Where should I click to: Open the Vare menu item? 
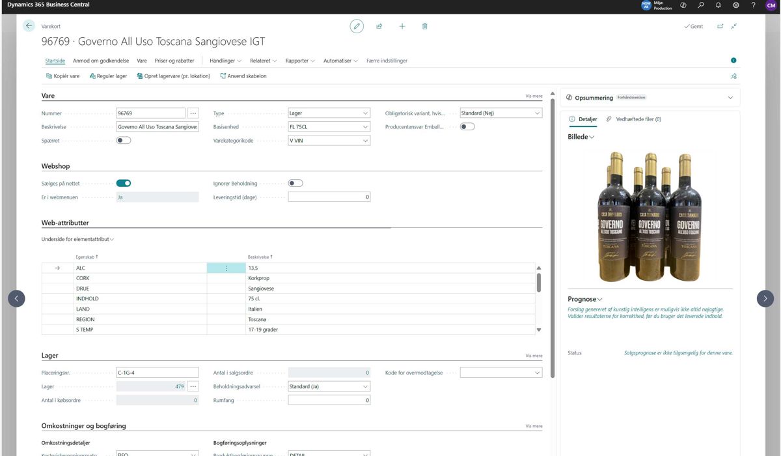(142, 61)
